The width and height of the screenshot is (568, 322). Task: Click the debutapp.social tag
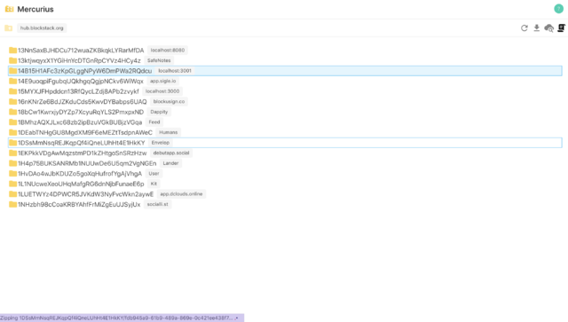coord(171,153)
